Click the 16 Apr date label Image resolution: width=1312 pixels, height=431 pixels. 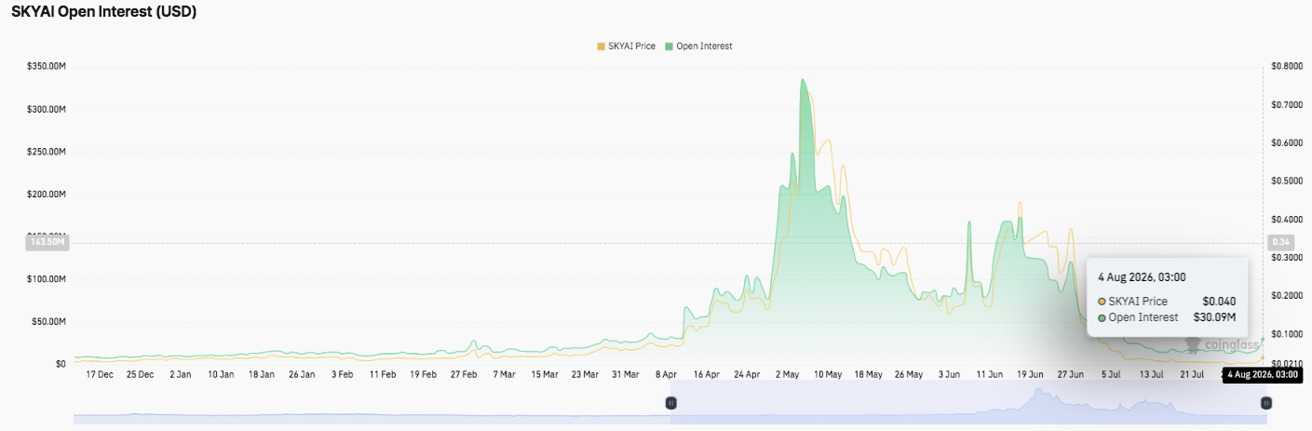pos(706,374)
